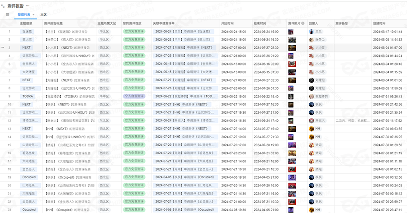
Task: Open the TOSKA theme tag in row 9
Action: point(27,96)
